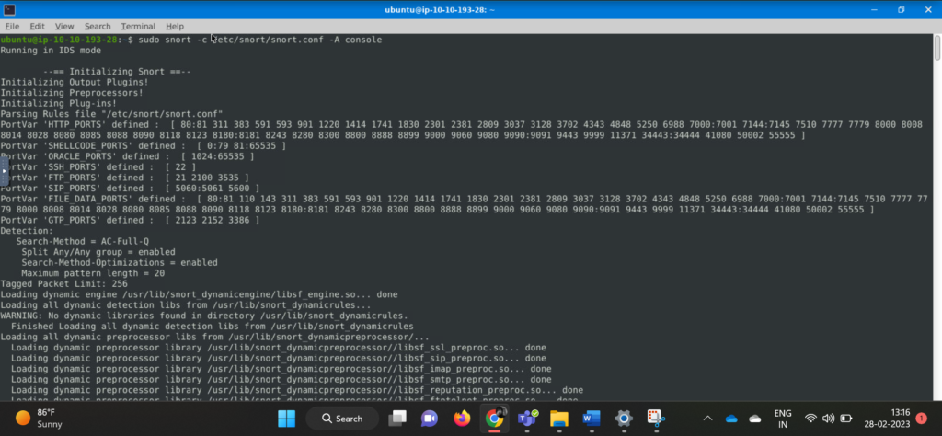The width and height of the screenshot is (942, 436).
Task: Open the Help menu
Action: [175, 27]
